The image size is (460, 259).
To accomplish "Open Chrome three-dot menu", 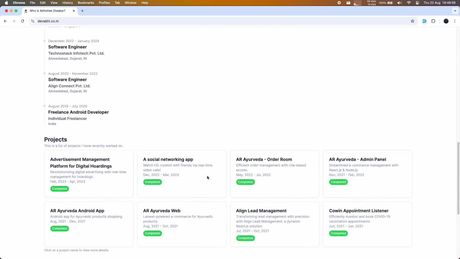I will coord(455,21).
